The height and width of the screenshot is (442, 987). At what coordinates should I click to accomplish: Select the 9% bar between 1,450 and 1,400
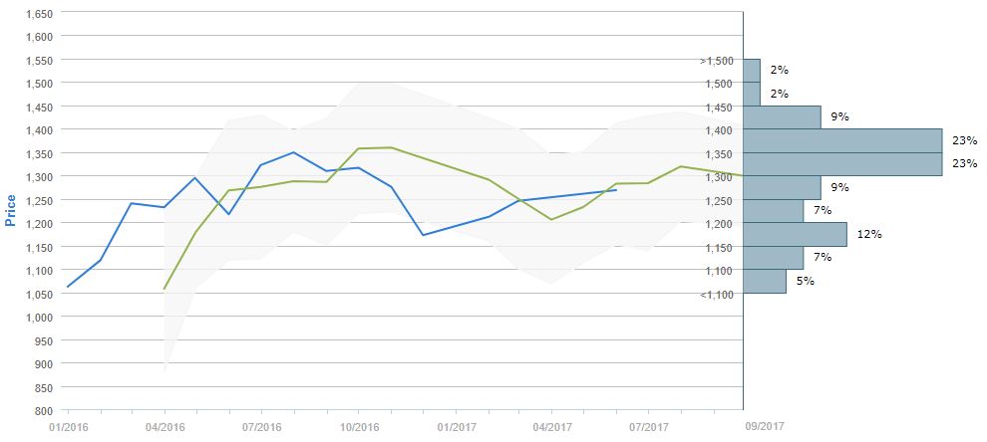782,117
